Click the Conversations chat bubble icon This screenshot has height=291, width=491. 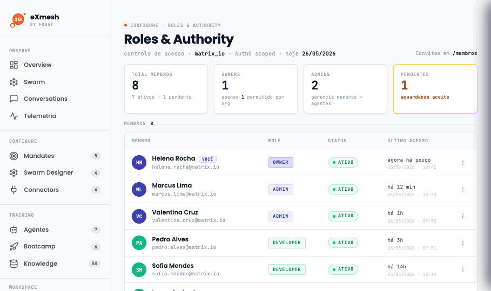(14, 99)
